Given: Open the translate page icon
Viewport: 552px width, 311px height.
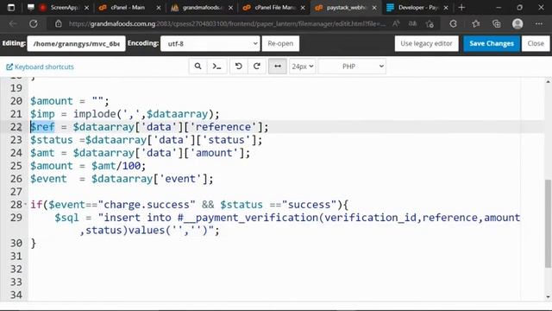Looking at the screenshot, I should pyautogui.click(x=412, y=24).
